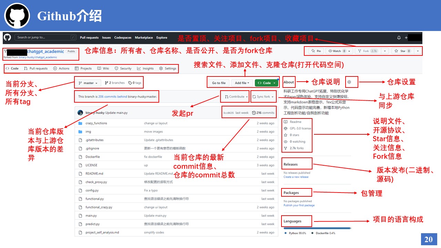Pin the repository with Pin button
This screenshot has width=441, height=248.
coord(316,51)
